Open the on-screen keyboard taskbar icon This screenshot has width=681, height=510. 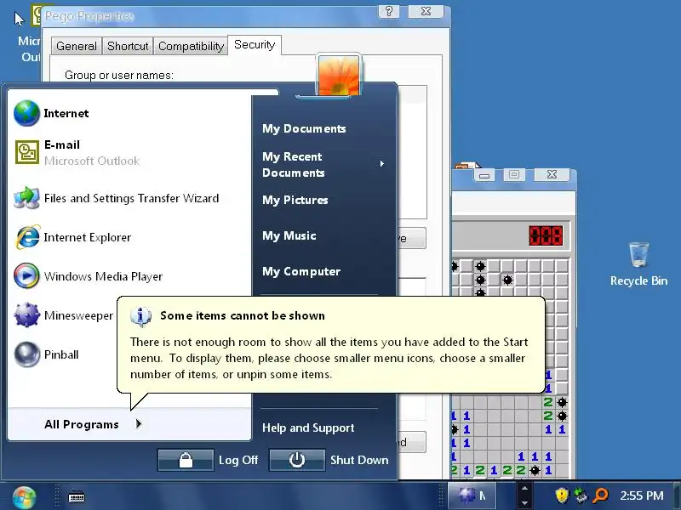[77, 496]
